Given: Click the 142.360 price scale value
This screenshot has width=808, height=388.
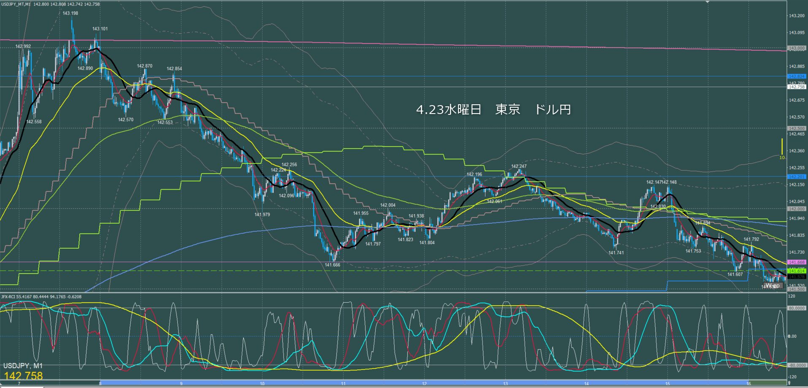Looking at the screenshot, I should (797, 151).
